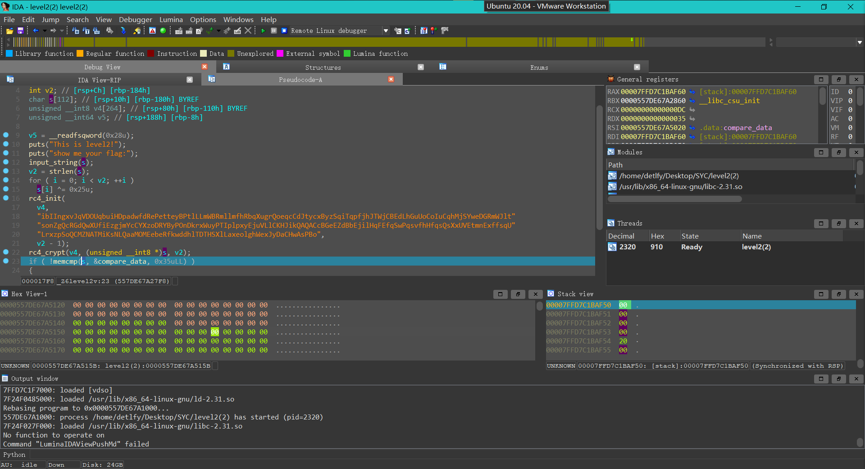This screenshot has height=469, width=865.
Task: Start the process with the green play icon
Action: click(263, 31)
